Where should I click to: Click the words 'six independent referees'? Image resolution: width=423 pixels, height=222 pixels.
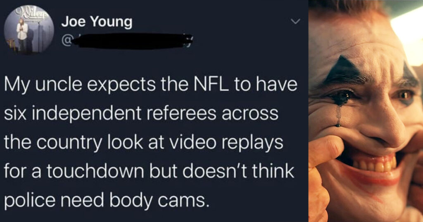click(x=110, y=114)
